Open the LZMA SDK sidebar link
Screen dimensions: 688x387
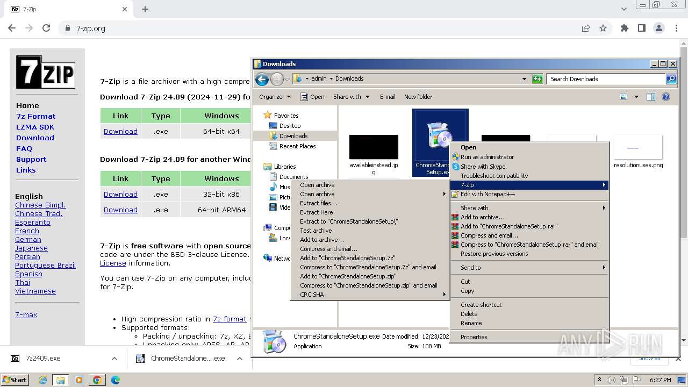click(35, 127)
